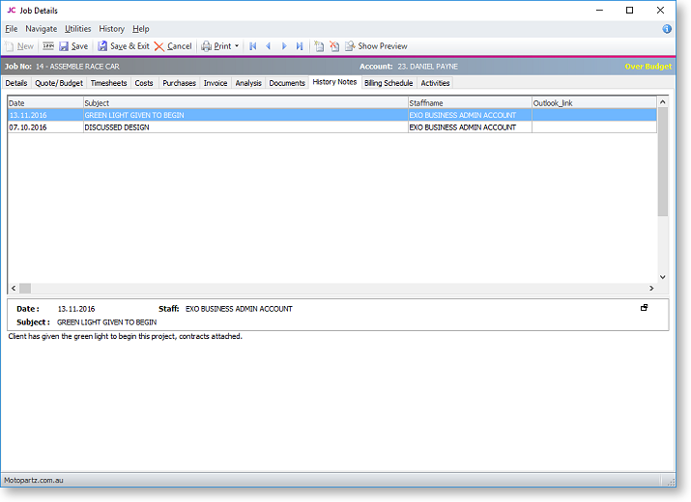Image resolution: width=691 pixels, height=502 pixels.
Task: Click the Print printer button
Action: pyautogui.click(x=216, y=46)
